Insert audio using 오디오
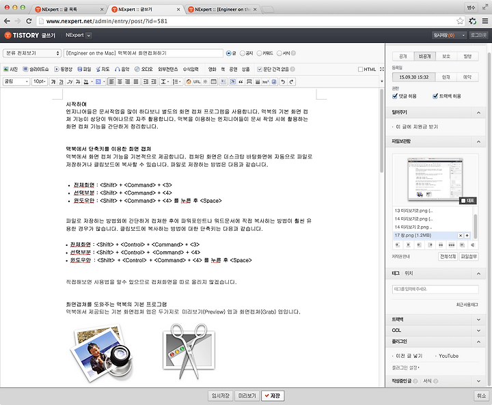 tap(143, 70)
